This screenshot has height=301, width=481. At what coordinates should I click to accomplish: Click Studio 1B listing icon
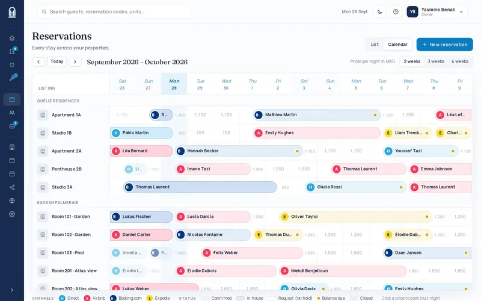coord(43,133)
